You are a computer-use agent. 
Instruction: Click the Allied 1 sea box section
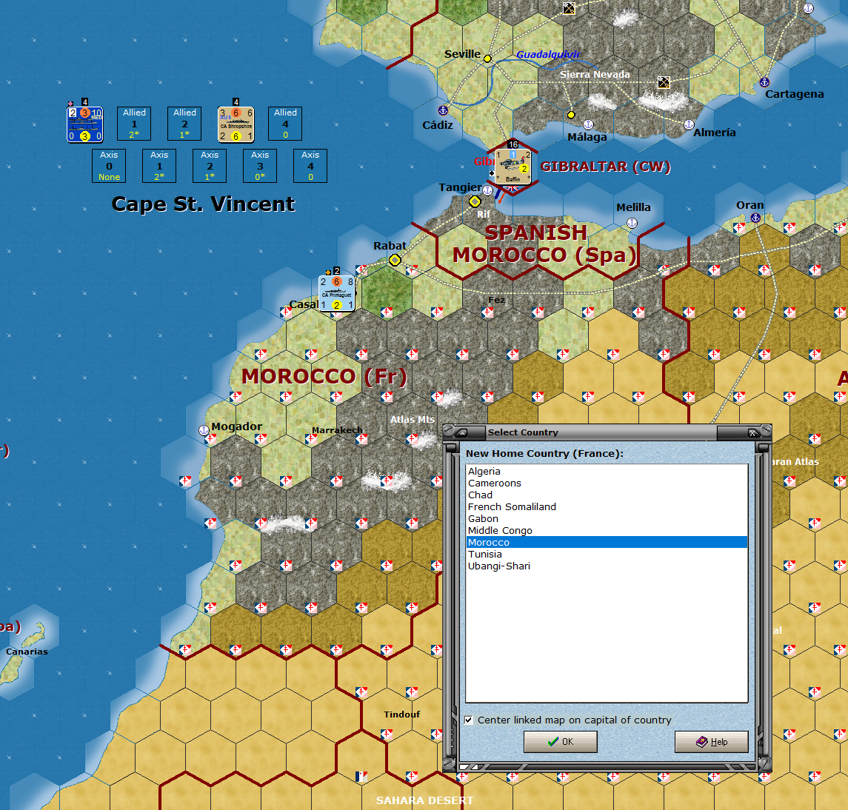tap(134, 124)
